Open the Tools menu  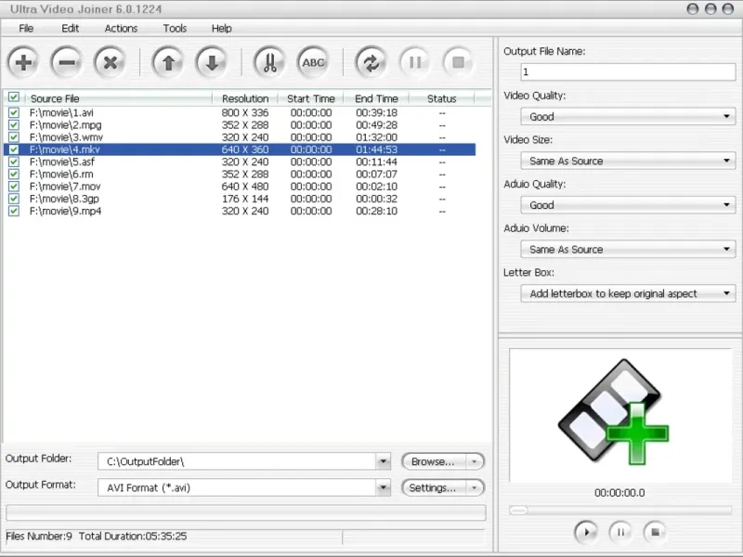tap(175, 29)
